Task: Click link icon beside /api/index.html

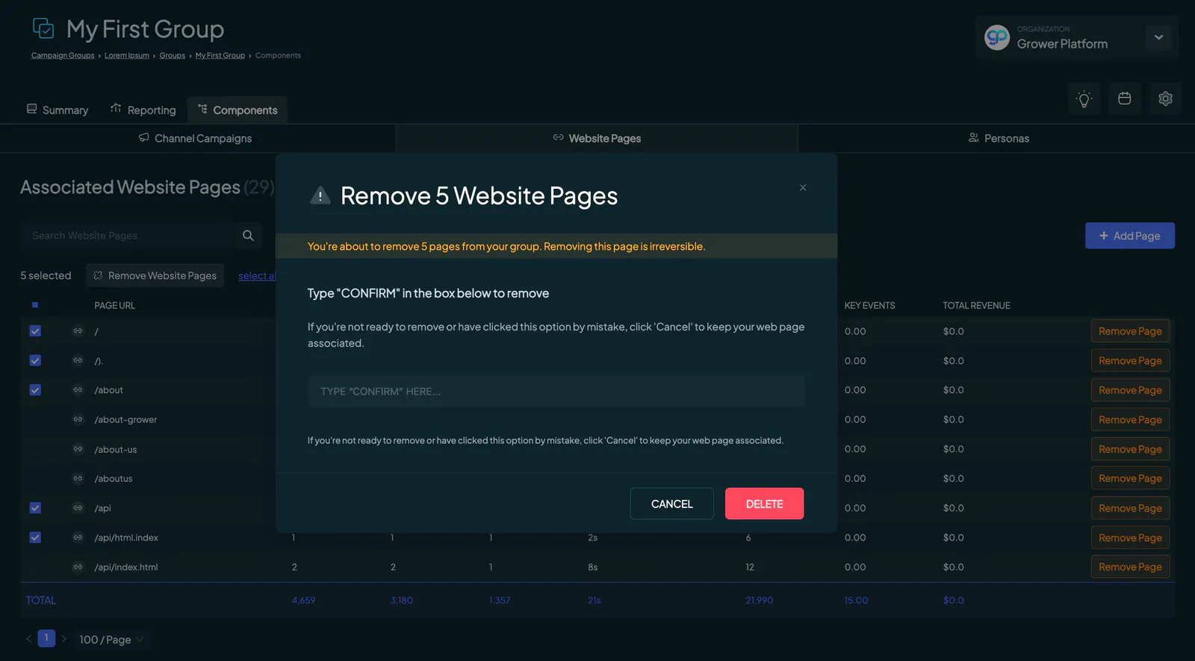Action: 78,567
